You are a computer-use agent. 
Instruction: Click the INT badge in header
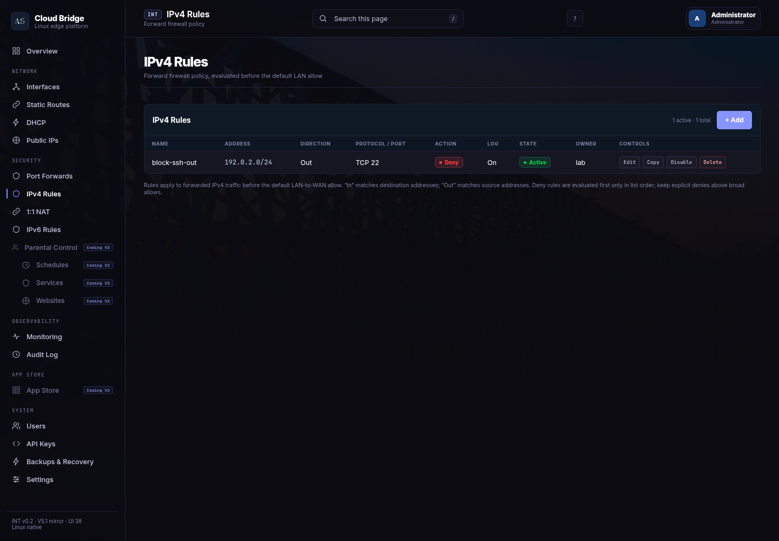click(x=153, y=15)
